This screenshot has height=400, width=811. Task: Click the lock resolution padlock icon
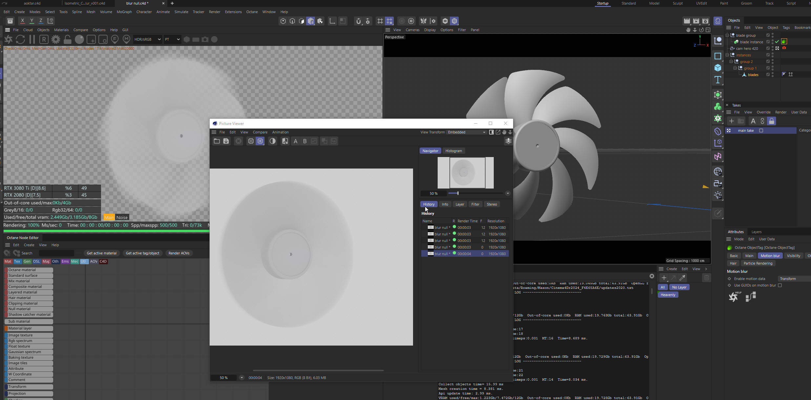click(68, 39)
